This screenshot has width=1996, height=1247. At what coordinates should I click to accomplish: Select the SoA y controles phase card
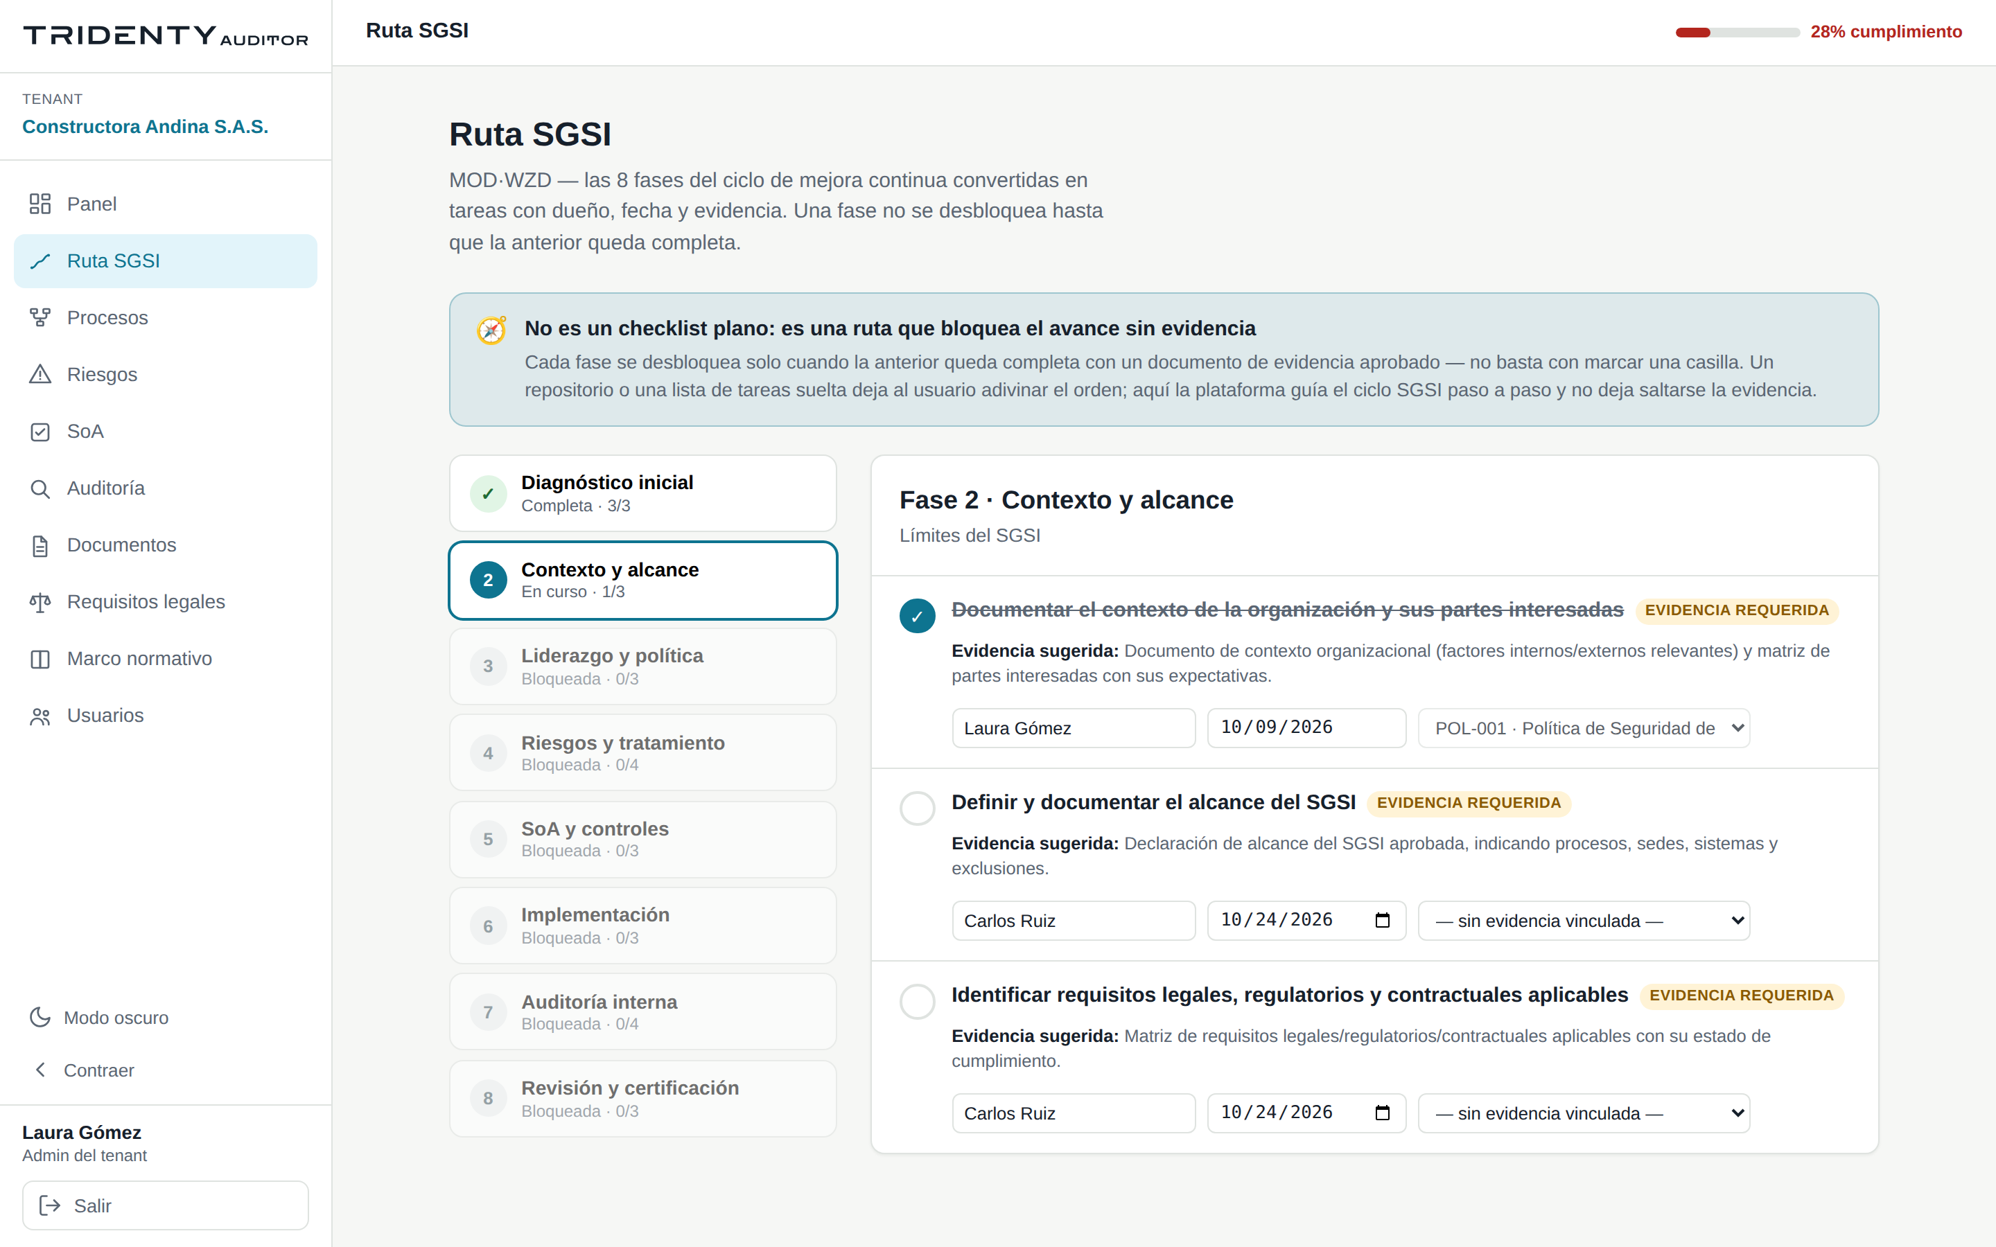(x=642, y=839)
